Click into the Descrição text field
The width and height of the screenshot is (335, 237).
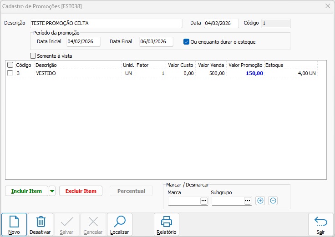click(106, 23)
